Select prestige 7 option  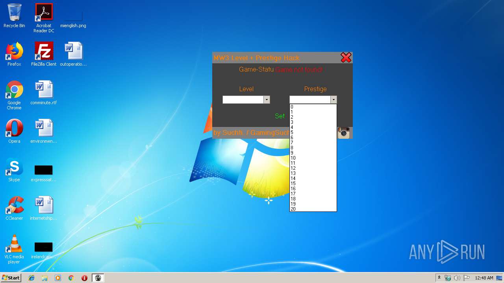point(313,143)
